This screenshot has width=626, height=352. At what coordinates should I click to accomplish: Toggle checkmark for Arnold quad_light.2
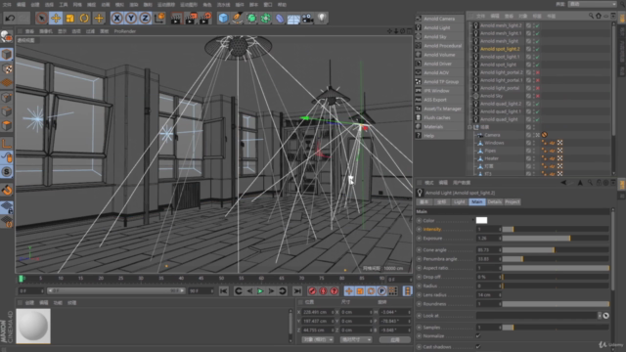(x=538, y=104)
